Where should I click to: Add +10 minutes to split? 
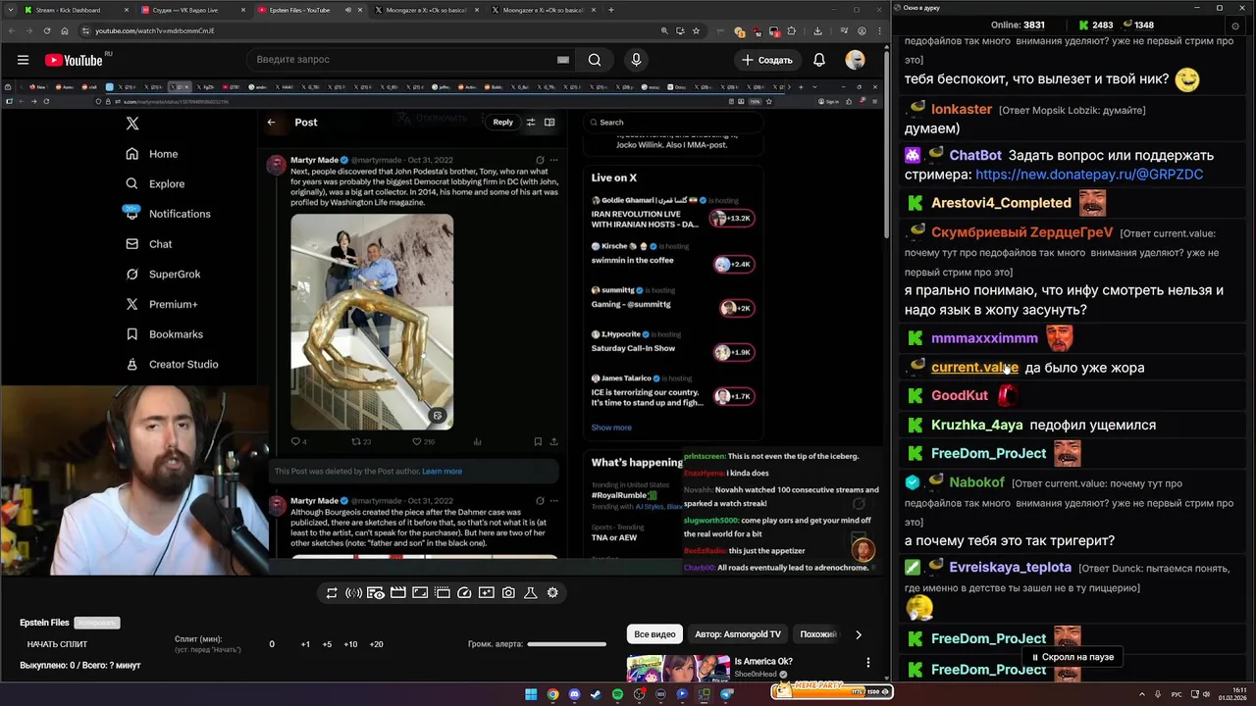(x=350, y=644)
